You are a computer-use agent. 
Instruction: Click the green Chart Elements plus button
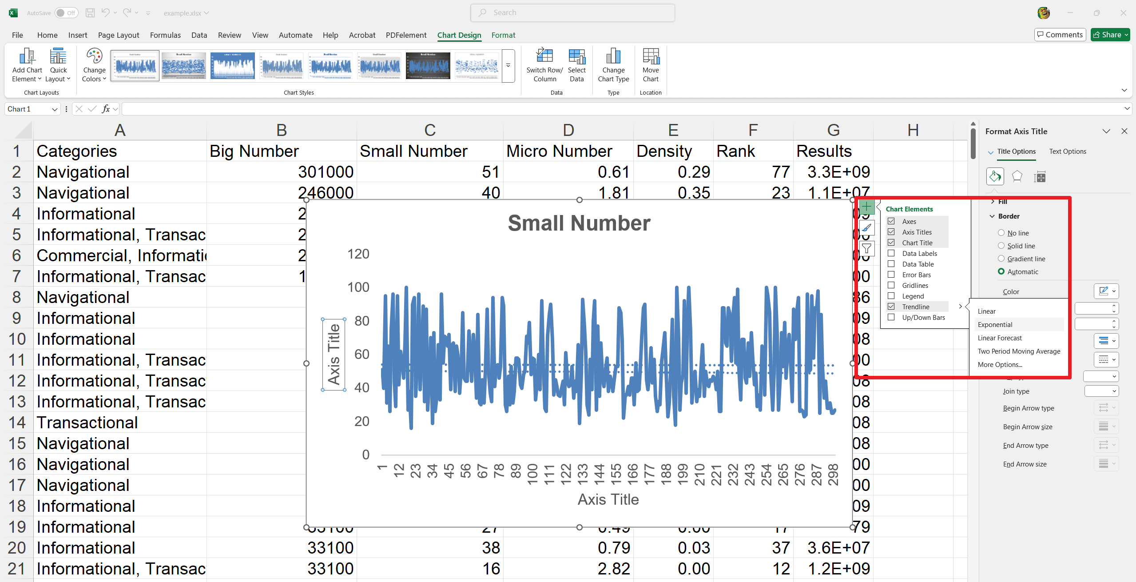(866, 207)
